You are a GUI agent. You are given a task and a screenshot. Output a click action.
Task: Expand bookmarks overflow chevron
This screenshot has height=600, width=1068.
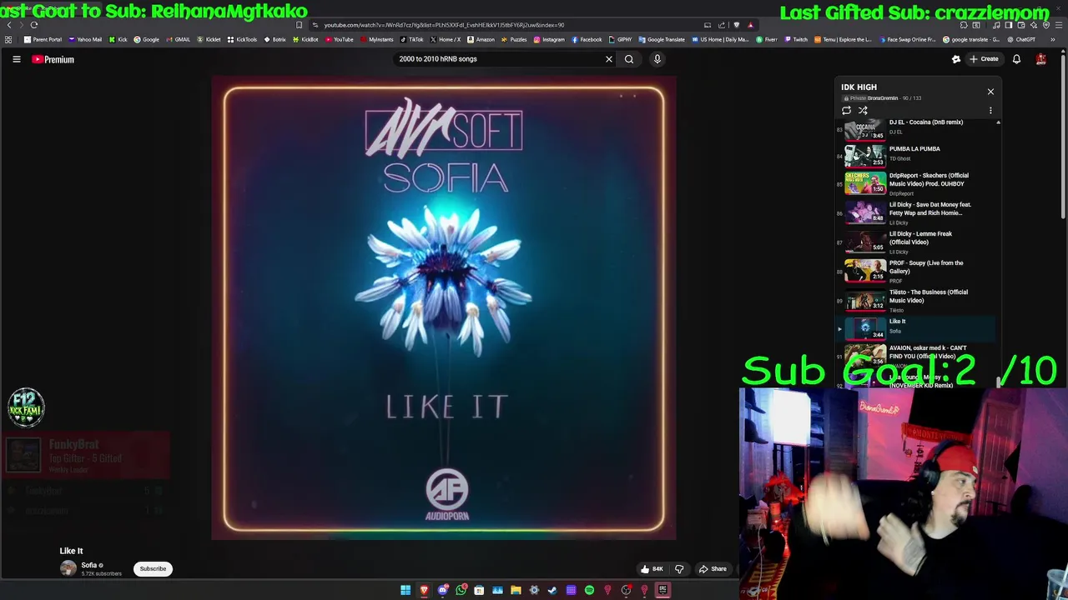(1053, 39)
